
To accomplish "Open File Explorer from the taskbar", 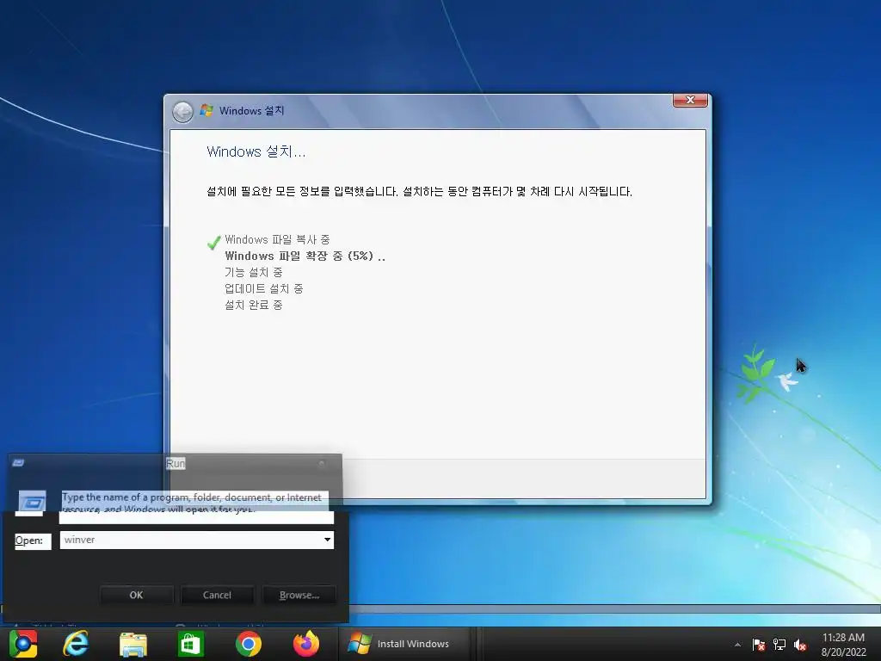I will [x=133, y=644].
